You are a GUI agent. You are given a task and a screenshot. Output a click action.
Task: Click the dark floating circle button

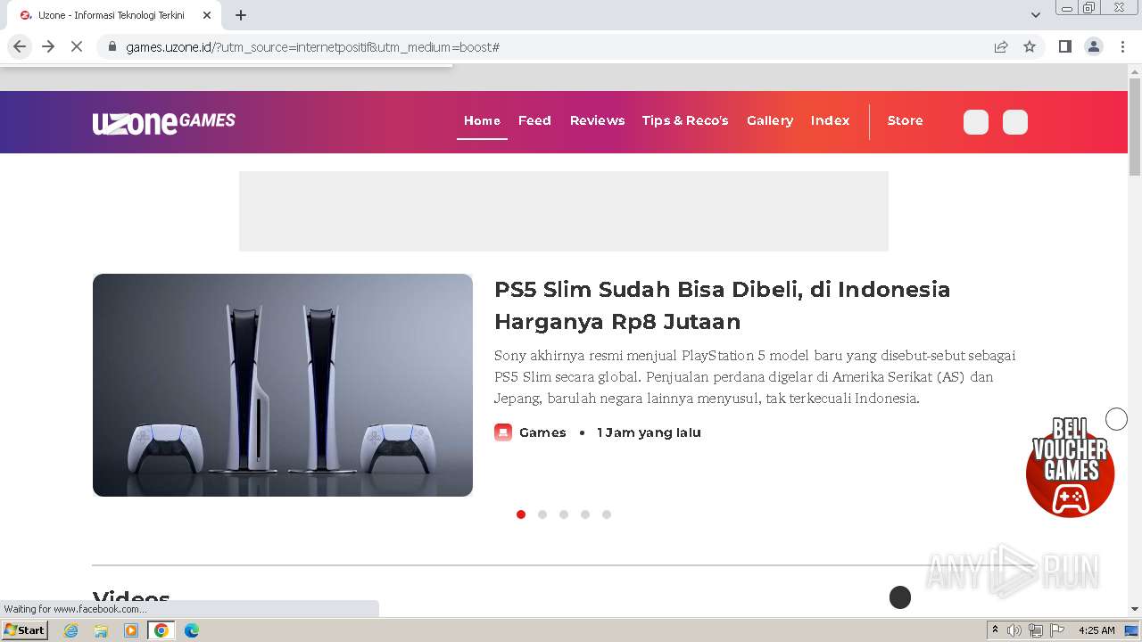click(900, 597)
